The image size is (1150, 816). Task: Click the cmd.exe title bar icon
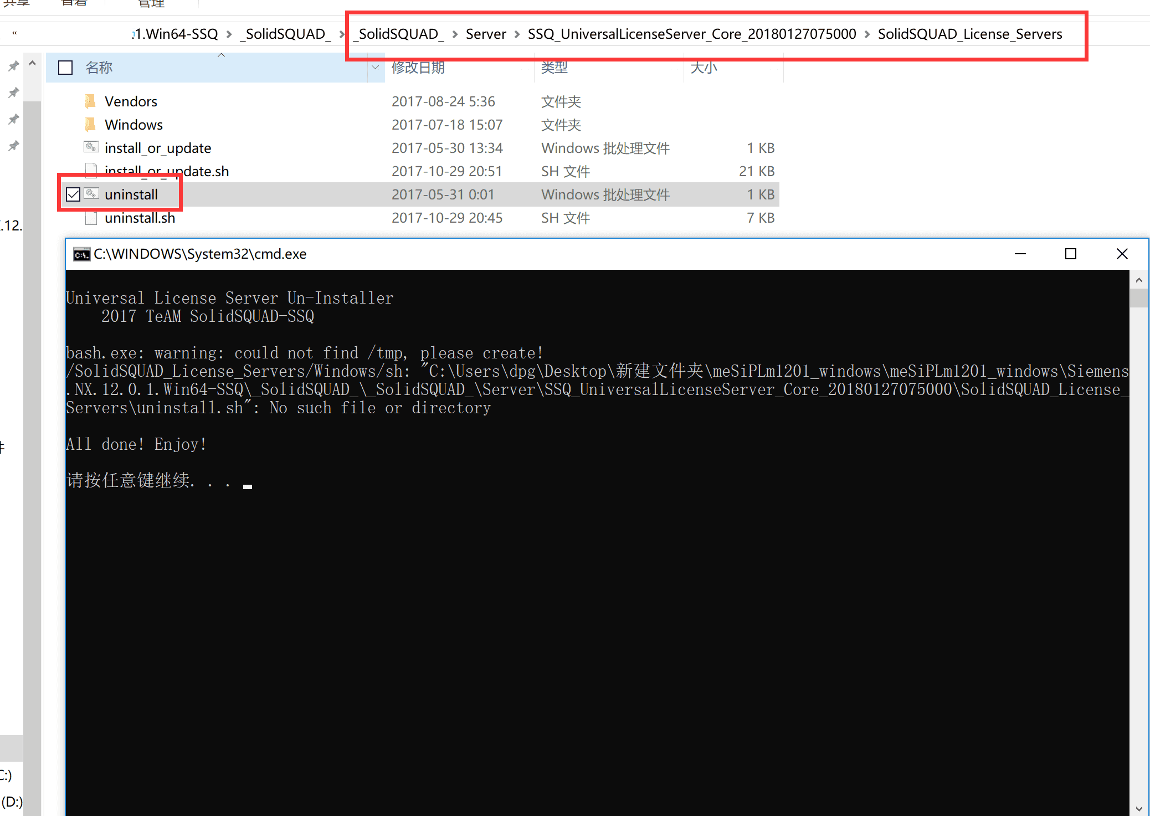(x=81, y=254)
